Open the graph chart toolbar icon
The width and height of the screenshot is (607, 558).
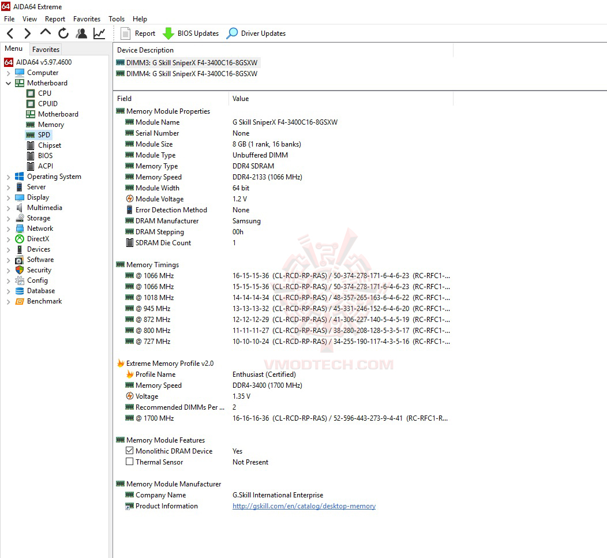[99, 33]
